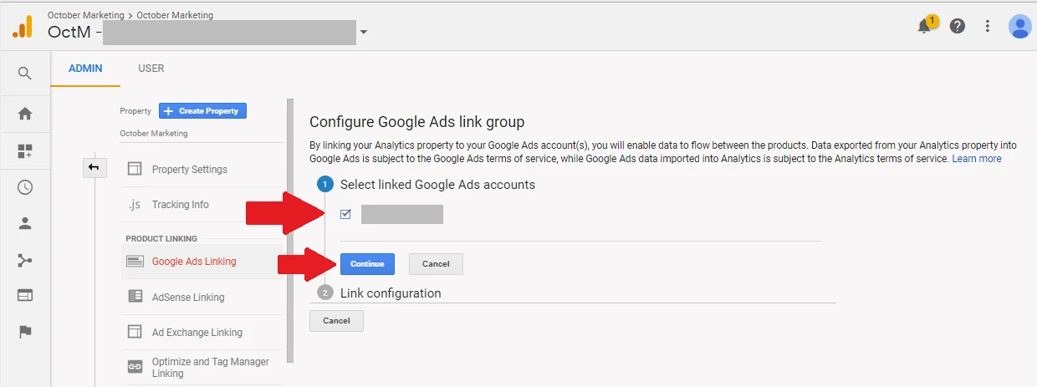Screen dimensions: 1037x387
Task: Open notifications bell icon
Action: pyautogui.click(x=925, y=26)
